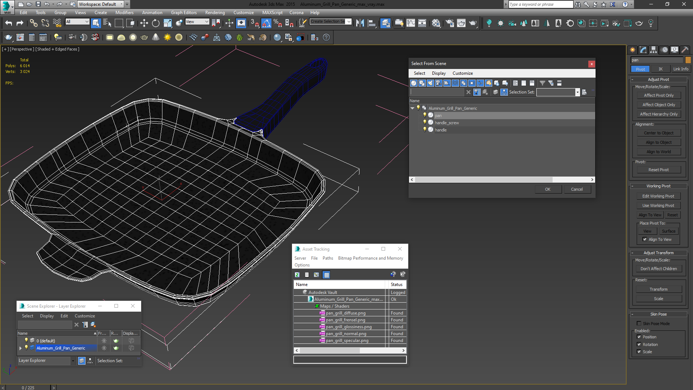693x390 pixels.
Task: Choose the Select and Uniform Scale tool
Action: (x=167, y=23)
